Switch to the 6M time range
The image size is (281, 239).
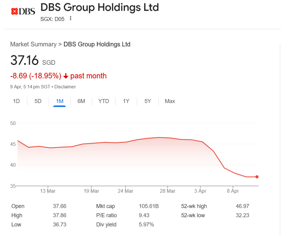coord(81,101)
